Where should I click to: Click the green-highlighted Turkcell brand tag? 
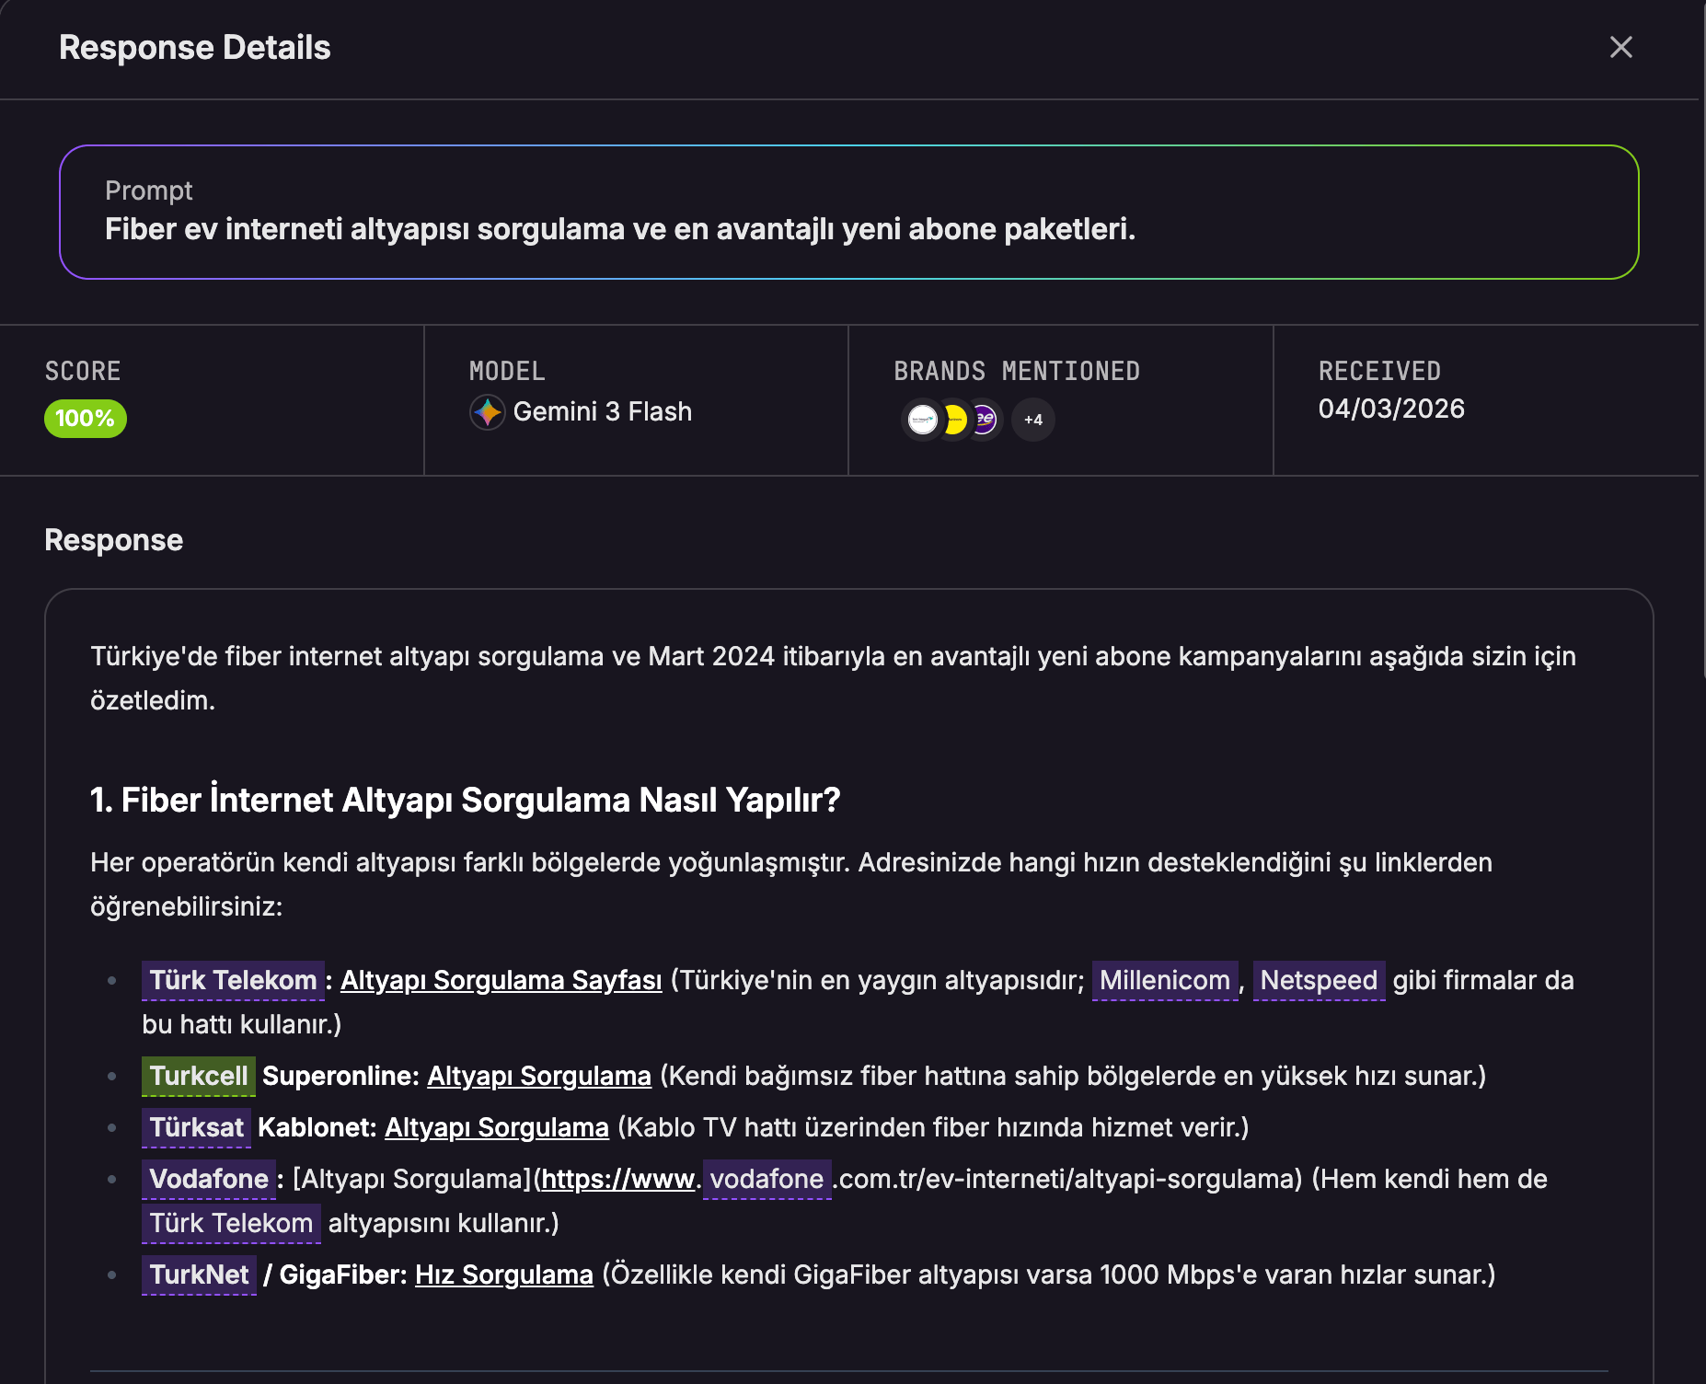[x=198, y=1076]
